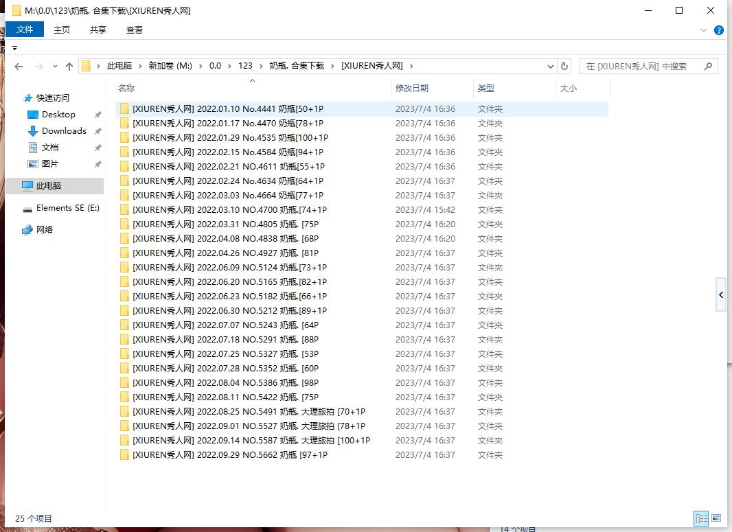Click 新加卷 (M:) in the breadcrumb

pos(170,66)
